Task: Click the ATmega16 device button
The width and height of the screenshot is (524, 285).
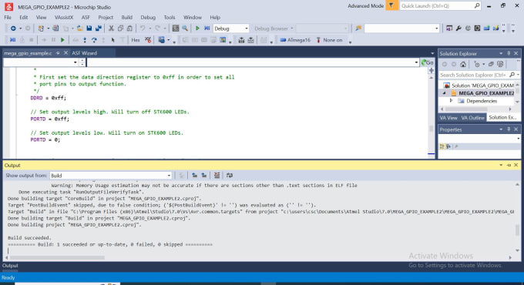Action: 295,40
